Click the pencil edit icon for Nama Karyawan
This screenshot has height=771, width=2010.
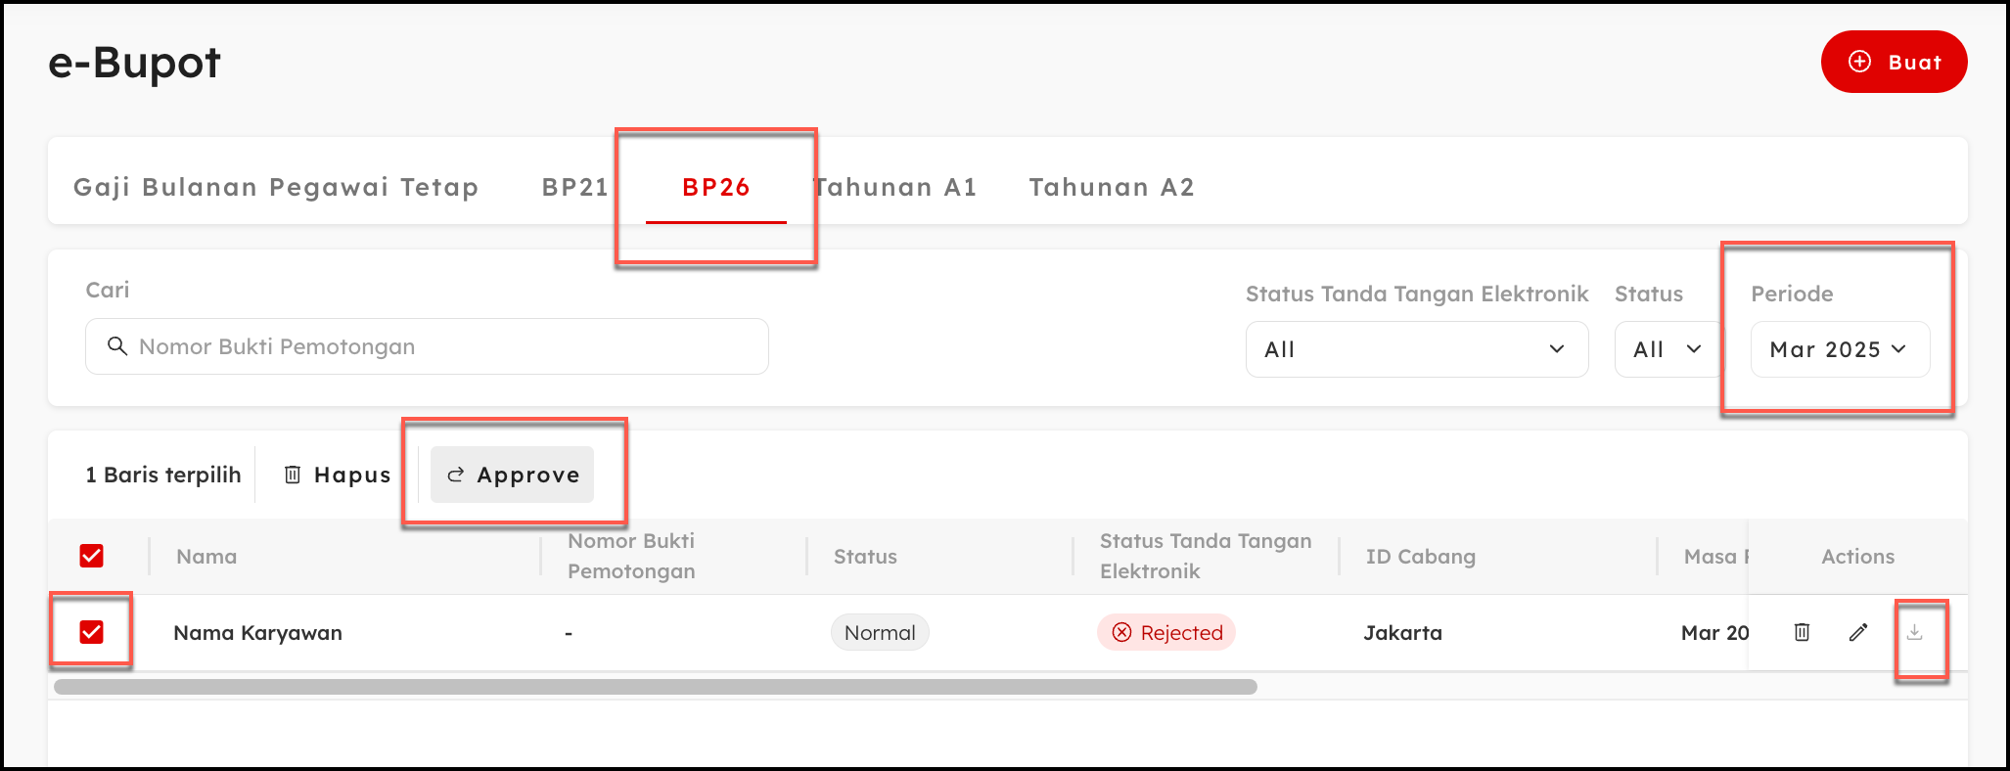[1858, 632]
